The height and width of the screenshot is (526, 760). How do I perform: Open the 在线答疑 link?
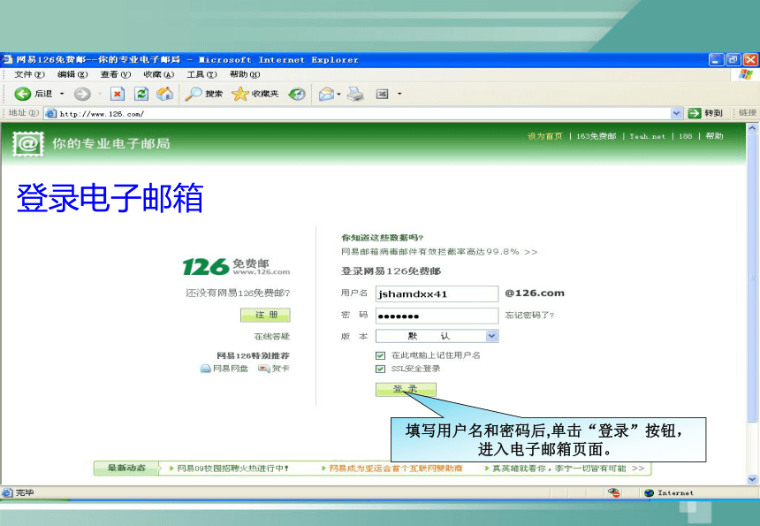coord(271,336)
